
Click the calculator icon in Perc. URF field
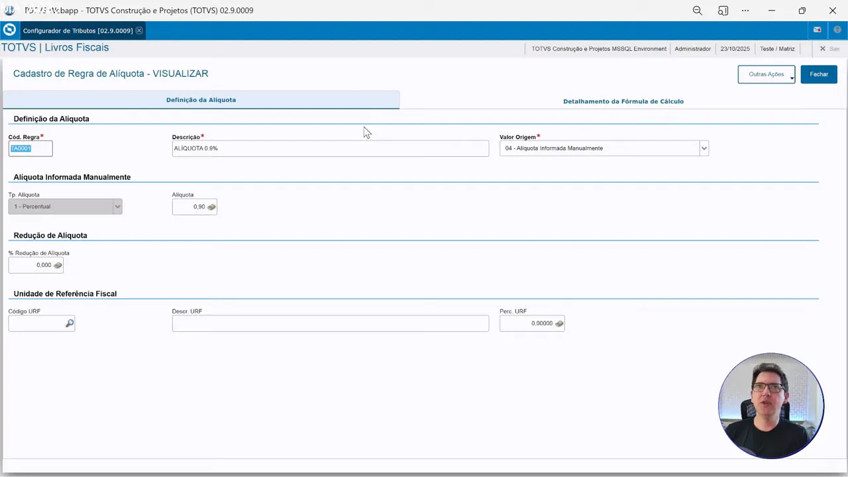[559, 324]
